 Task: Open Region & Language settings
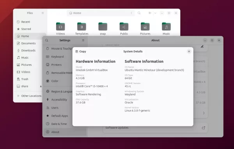click(58, 91)
